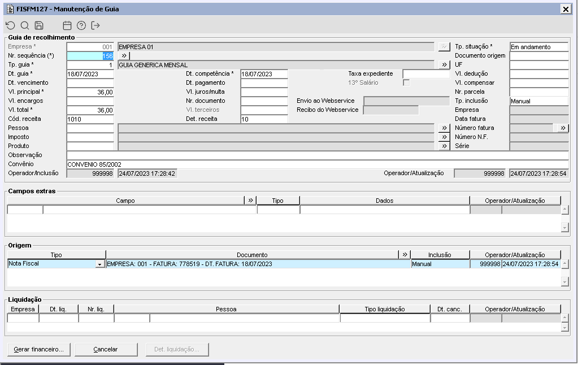This screenshot has height=365, width=578.
Task: Click the Tp. situação field
Action: point(539,46)
